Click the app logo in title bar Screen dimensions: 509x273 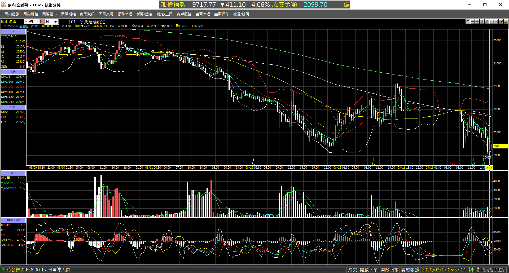tap(4, 5)
